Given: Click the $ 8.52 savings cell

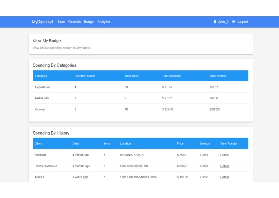Looking at the screenshot, I should [x=204, y=177].
